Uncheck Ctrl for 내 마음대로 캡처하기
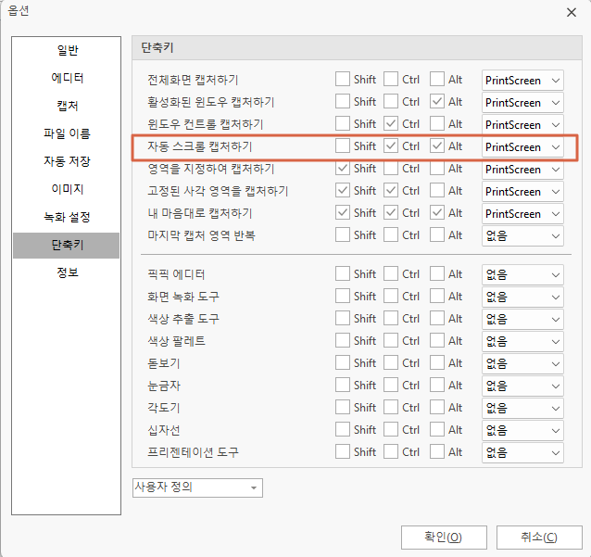The width and height of the screenshot is (591, 557). [x=391, y=212]
